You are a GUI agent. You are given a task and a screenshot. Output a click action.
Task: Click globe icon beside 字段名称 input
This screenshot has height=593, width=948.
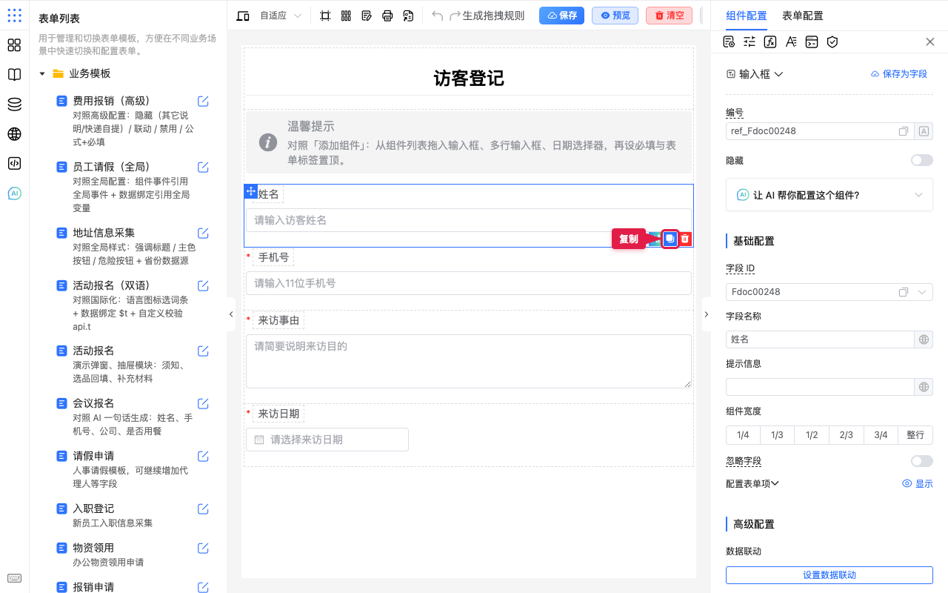click(x=924, y=339)
